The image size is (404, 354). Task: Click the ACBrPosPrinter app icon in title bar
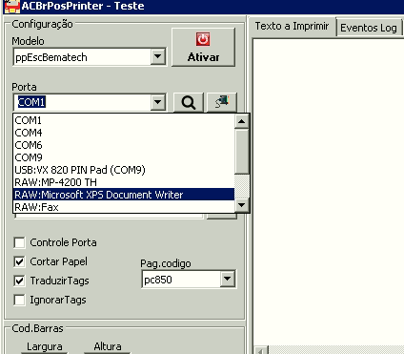click(12, 7)
